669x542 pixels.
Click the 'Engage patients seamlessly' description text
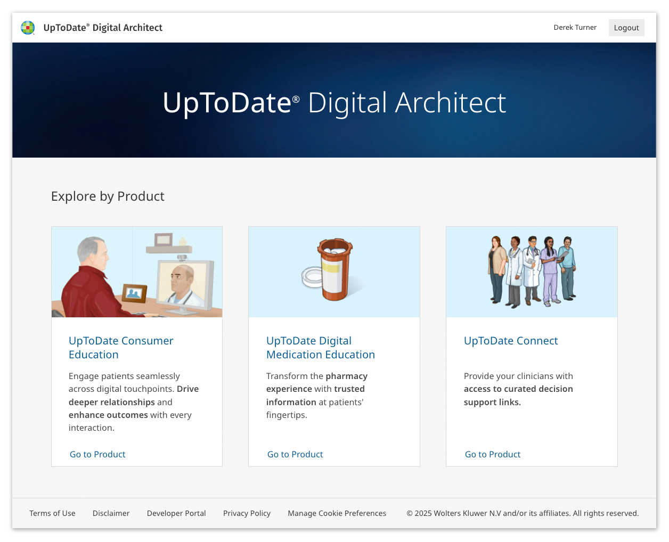point(134,402)
